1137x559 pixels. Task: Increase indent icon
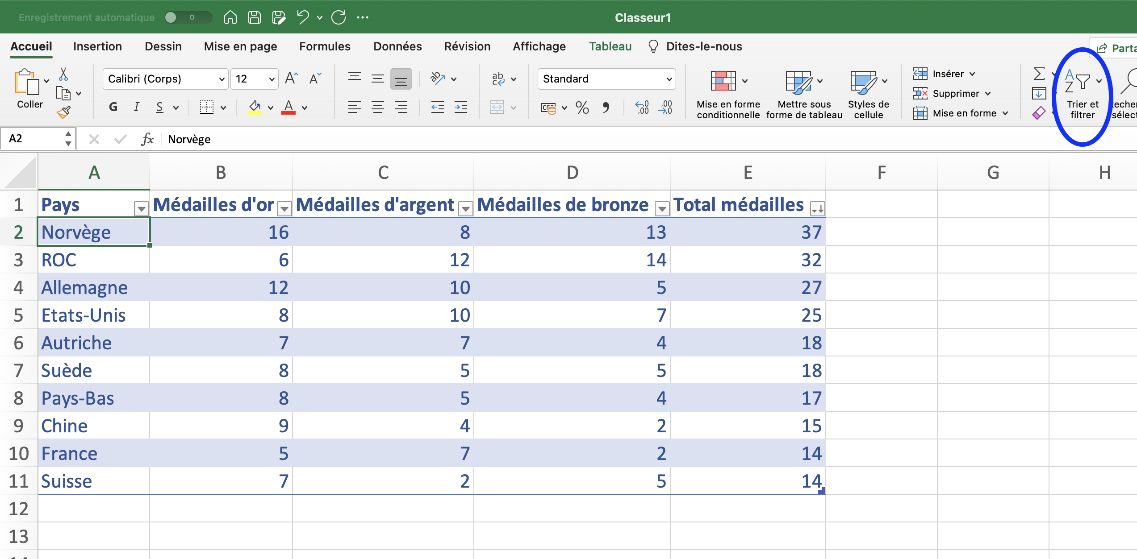click(460, 107)
